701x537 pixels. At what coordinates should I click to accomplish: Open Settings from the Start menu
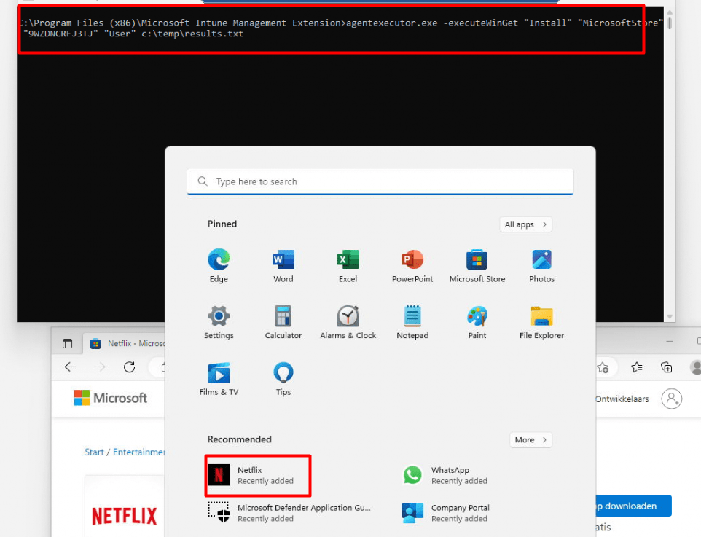click(x=219, y=322)
